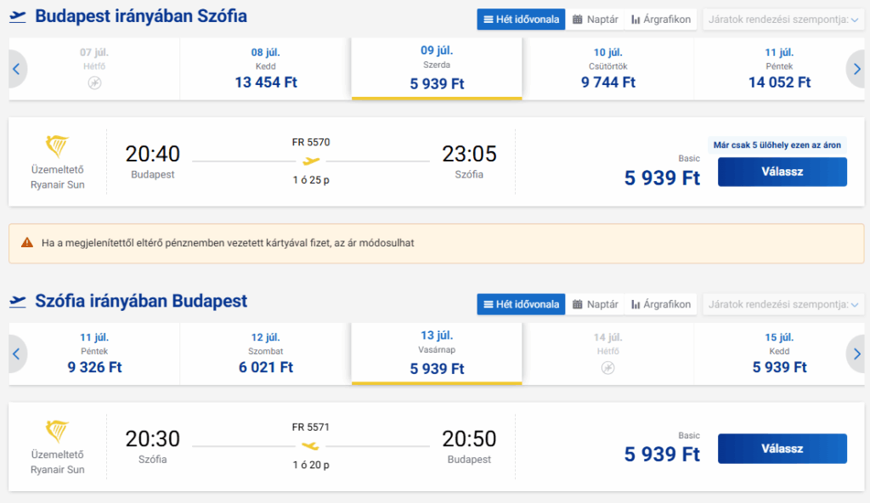This screenshot has width=870, height=503.
Task: Click the Ryanair harp logo on flight FR 5571
Action: click(x=57, y=432)
